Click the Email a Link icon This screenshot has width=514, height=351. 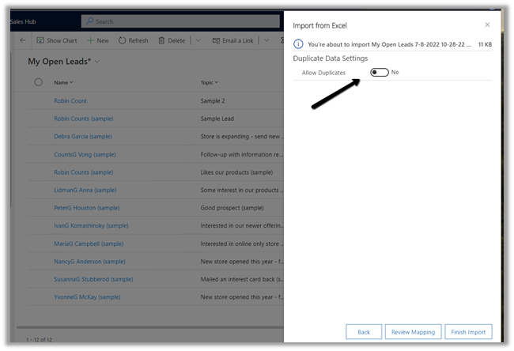[x=214, y=40]
